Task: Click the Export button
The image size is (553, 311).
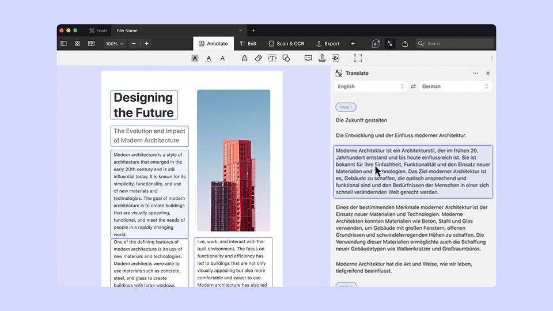Action: (328, 44)
